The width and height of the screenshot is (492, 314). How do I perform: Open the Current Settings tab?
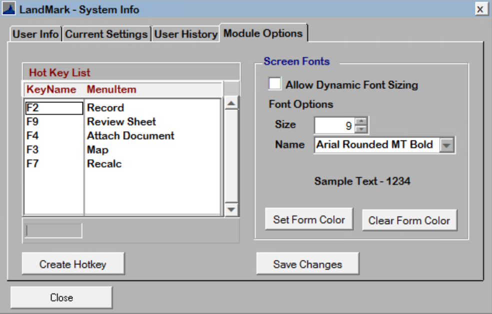[x=105, y=33]
